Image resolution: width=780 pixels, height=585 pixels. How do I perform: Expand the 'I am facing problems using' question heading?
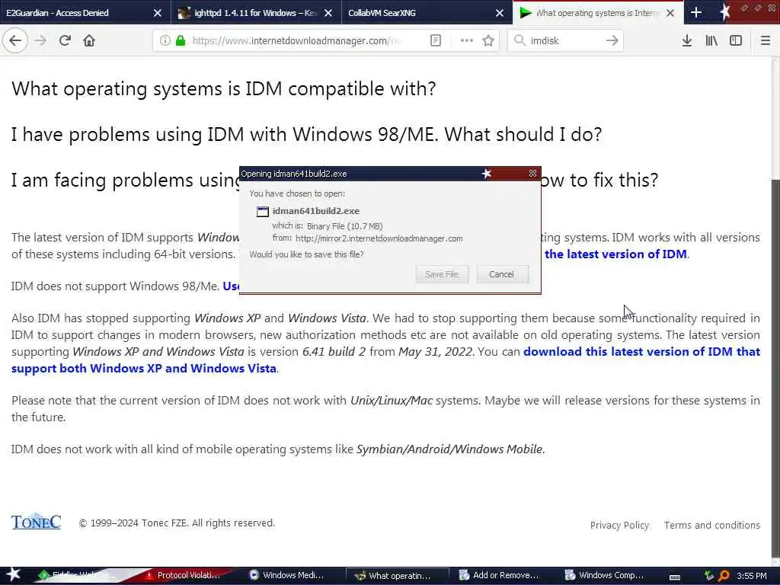pyautogui.click(x=126, y=180)
